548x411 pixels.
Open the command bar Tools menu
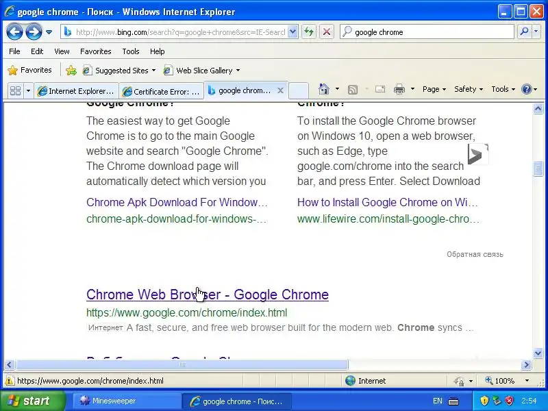(503, 89)
